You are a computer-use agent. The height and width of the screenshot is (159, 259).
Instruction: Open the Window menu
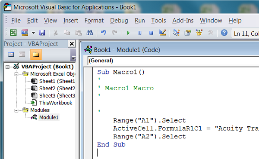211,21
